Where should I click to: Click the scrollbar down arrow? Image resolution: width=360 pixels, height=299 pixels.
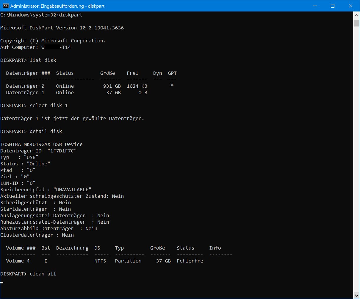pyautogui.click(x=356, y=295)
